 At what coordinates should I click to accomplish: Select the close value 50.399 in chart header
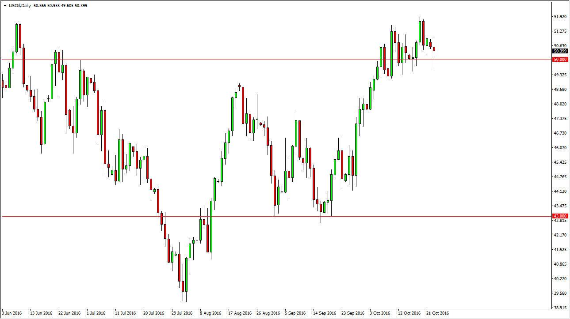(x=81, y=6)
